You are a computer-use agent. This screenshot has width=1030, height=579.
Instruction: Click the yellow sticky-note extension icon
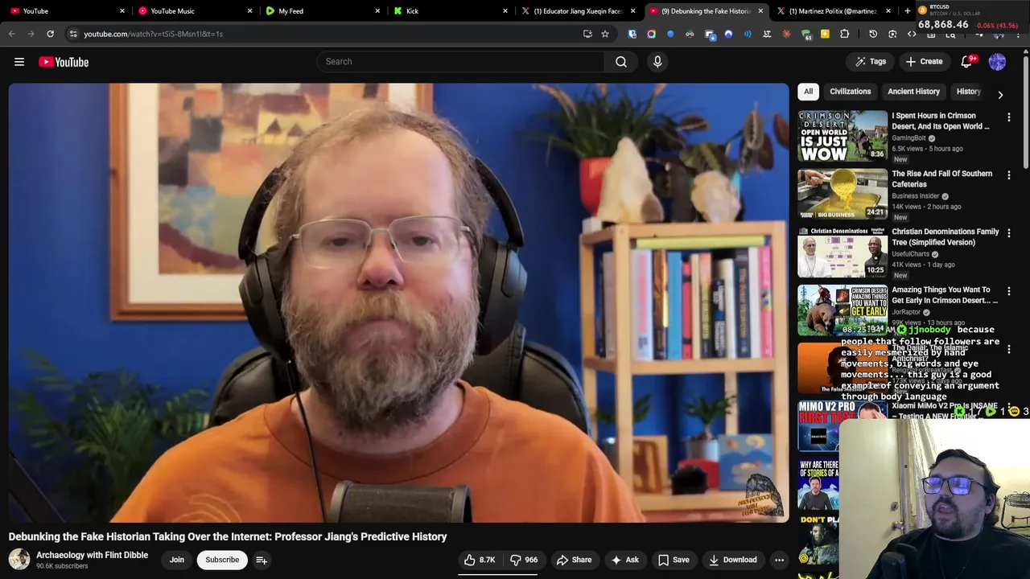tap(825, 34)
